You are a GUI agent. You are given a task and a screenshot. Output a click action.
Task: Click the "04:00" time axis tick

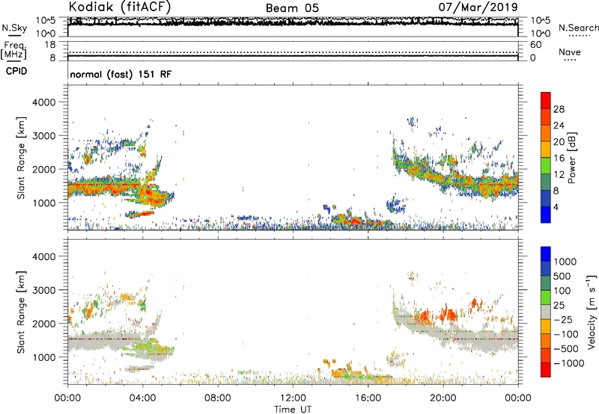click(142, 398)
